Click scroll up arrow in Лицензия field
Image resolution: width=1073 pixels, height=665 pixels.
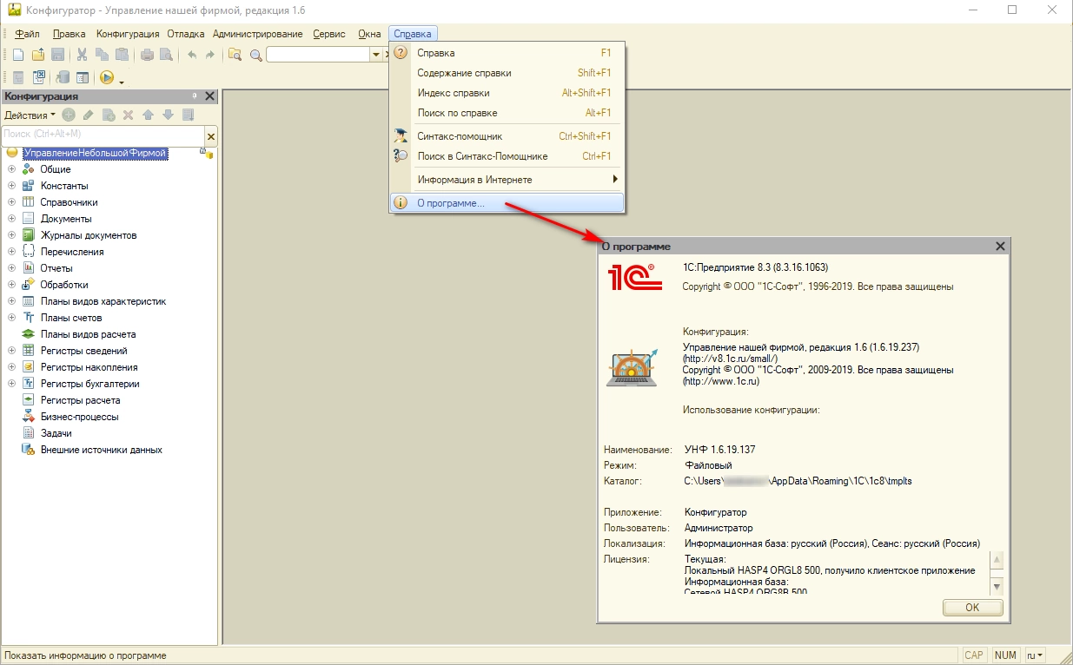point(997,559)
